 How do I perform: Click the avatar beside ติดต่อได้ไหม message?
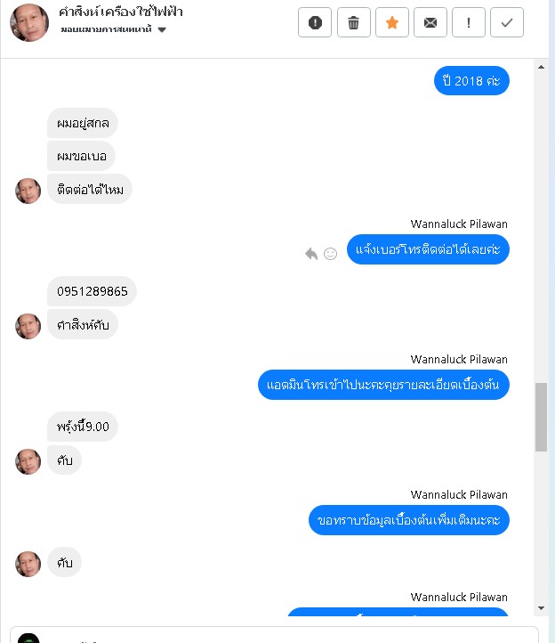pyautogui.click(x=28, y=191)
